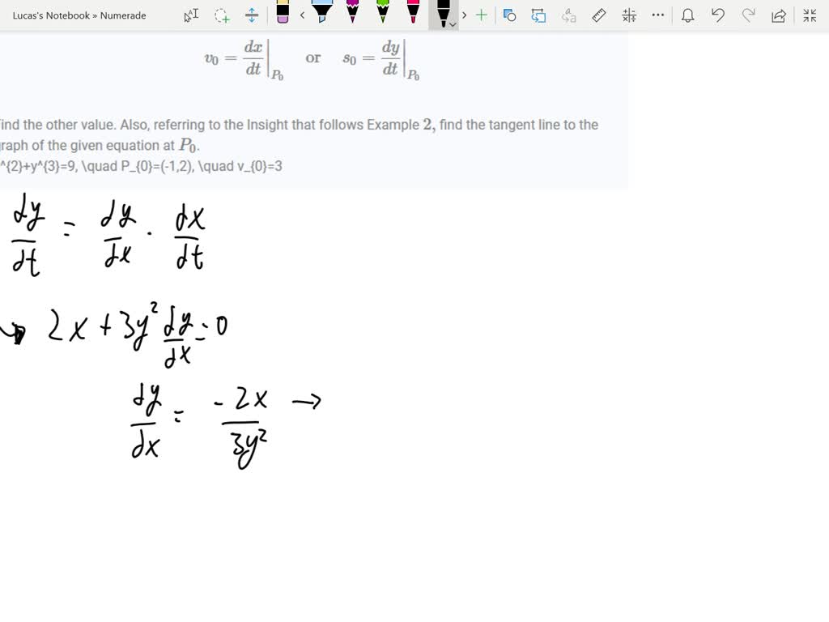Toggle the text selection tool
The width and height of the screenshot is (829, 622).
tap(191, 14)
